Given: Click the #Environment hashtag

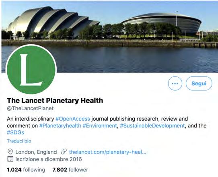Looking at the screenshot, I should click(x=100, y=126).
